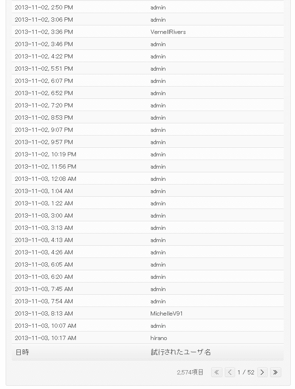This screenshot has width=295, height=389.
Task: Click the 2013-11-02, 5:51 PM timestamp
Action: pos(44,68)
